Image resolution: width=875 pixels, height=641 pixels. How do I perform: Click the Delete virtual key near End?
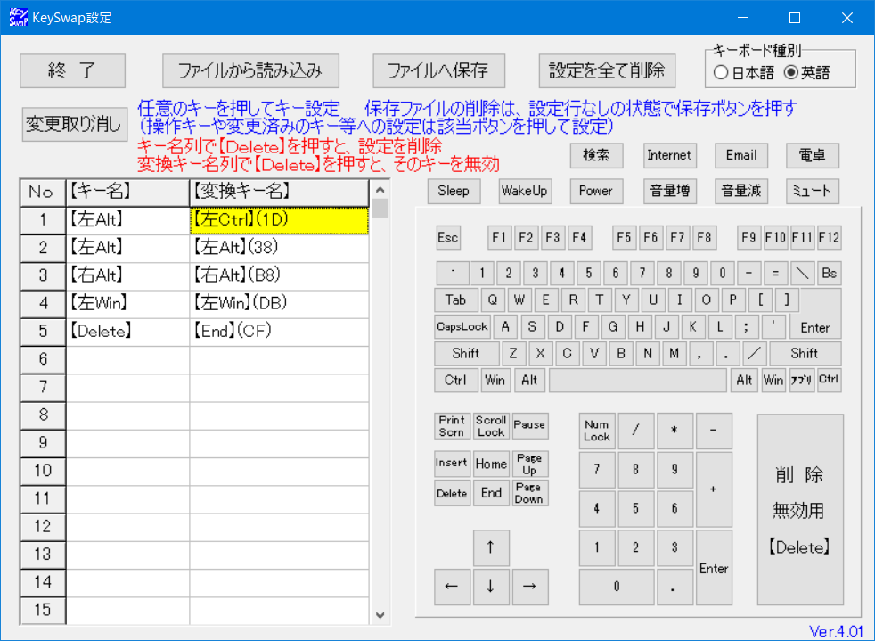click(x=452, y=494)
